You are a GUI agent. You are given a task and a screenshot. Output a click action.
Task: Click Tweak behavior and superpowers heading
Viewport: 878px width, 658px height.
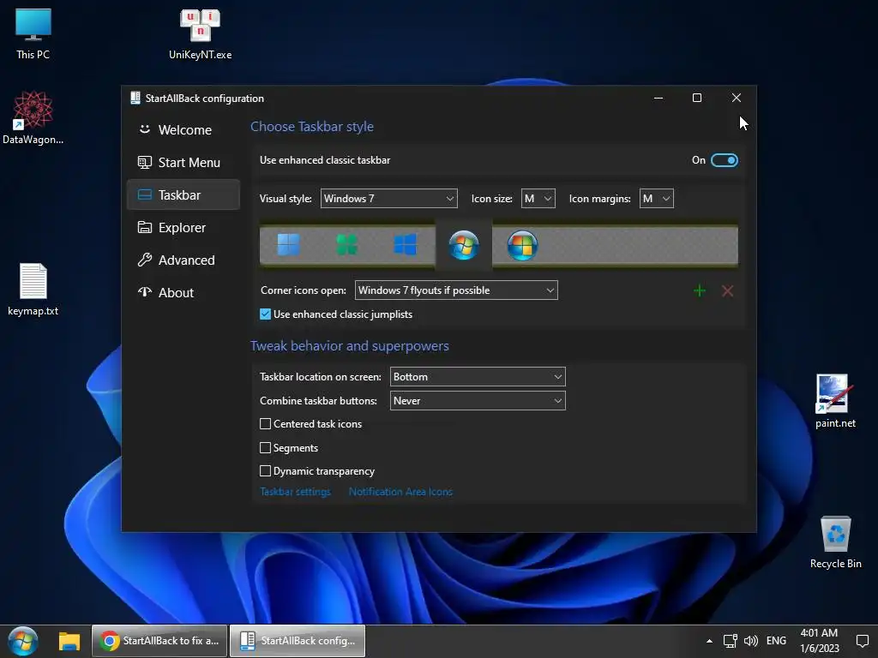(x=350, y=346)
